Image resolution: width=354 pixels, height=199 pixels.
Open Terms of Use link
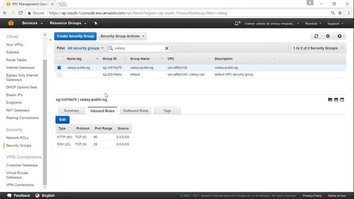coord(337,196)
